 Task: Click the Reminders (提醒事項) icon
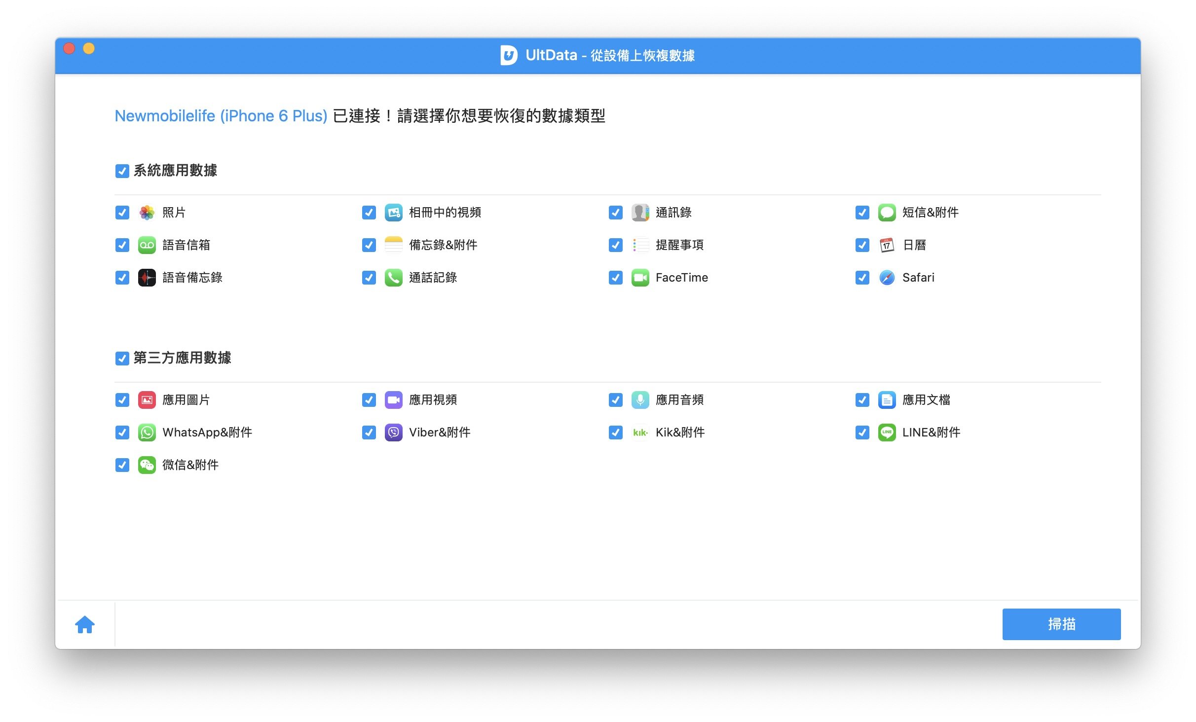(x=640, y=245)
